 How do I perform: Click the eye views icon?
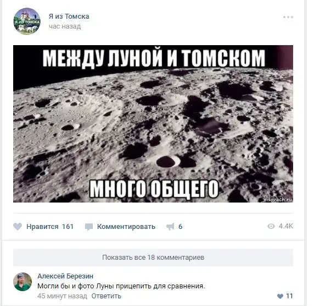click(271, 226)
